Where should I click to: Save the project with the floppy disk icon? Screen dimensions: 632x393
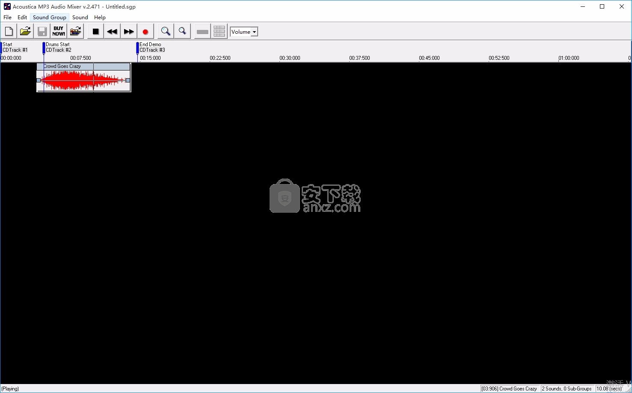[x=42, y=32]
